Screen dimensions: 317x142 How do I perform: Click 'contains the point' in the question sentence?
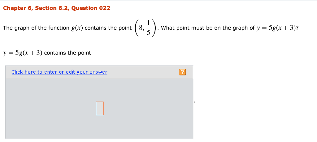108,28
